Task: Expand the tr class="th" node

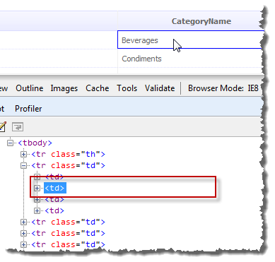Action: [x=23, y=154]
